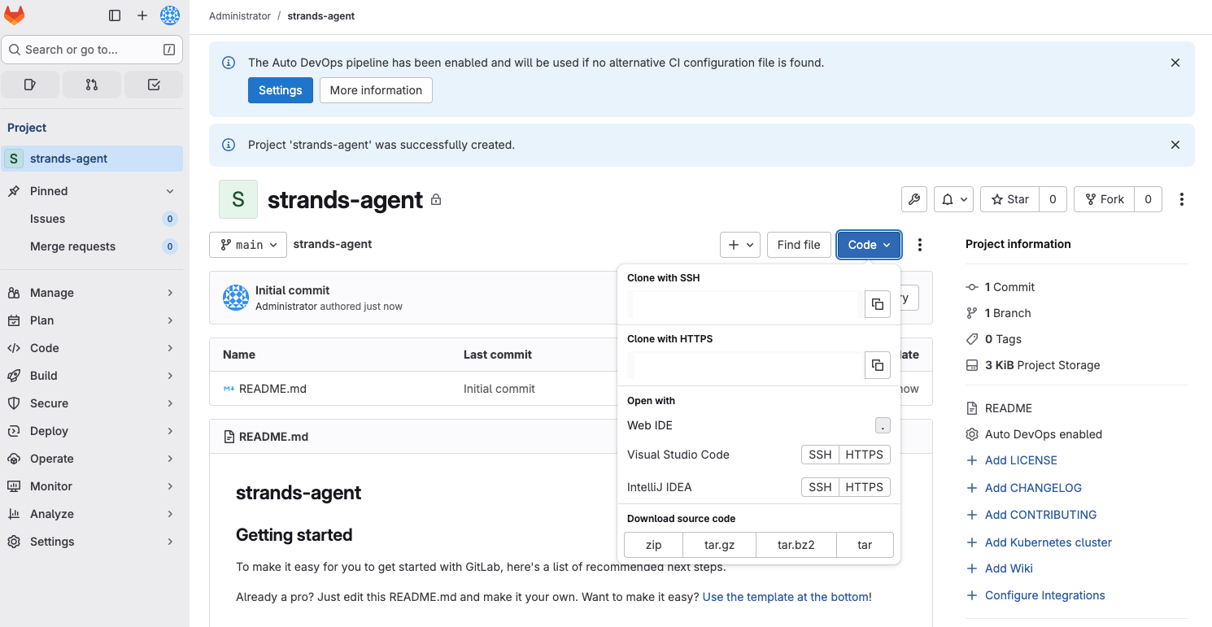Copy the HTTPS clone URL

(877, 365)
